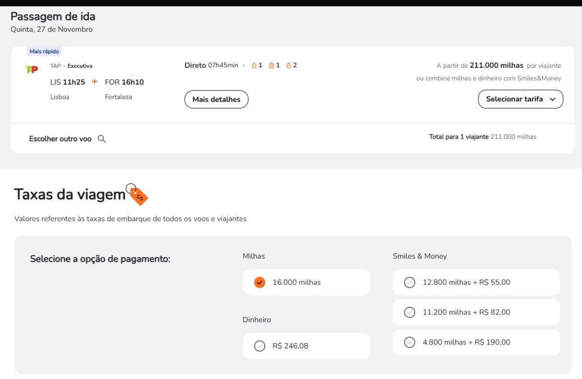Click the magnifier icon beside Escolher outro voo
This screenshot has width=582, height=379.
[102, 139]
